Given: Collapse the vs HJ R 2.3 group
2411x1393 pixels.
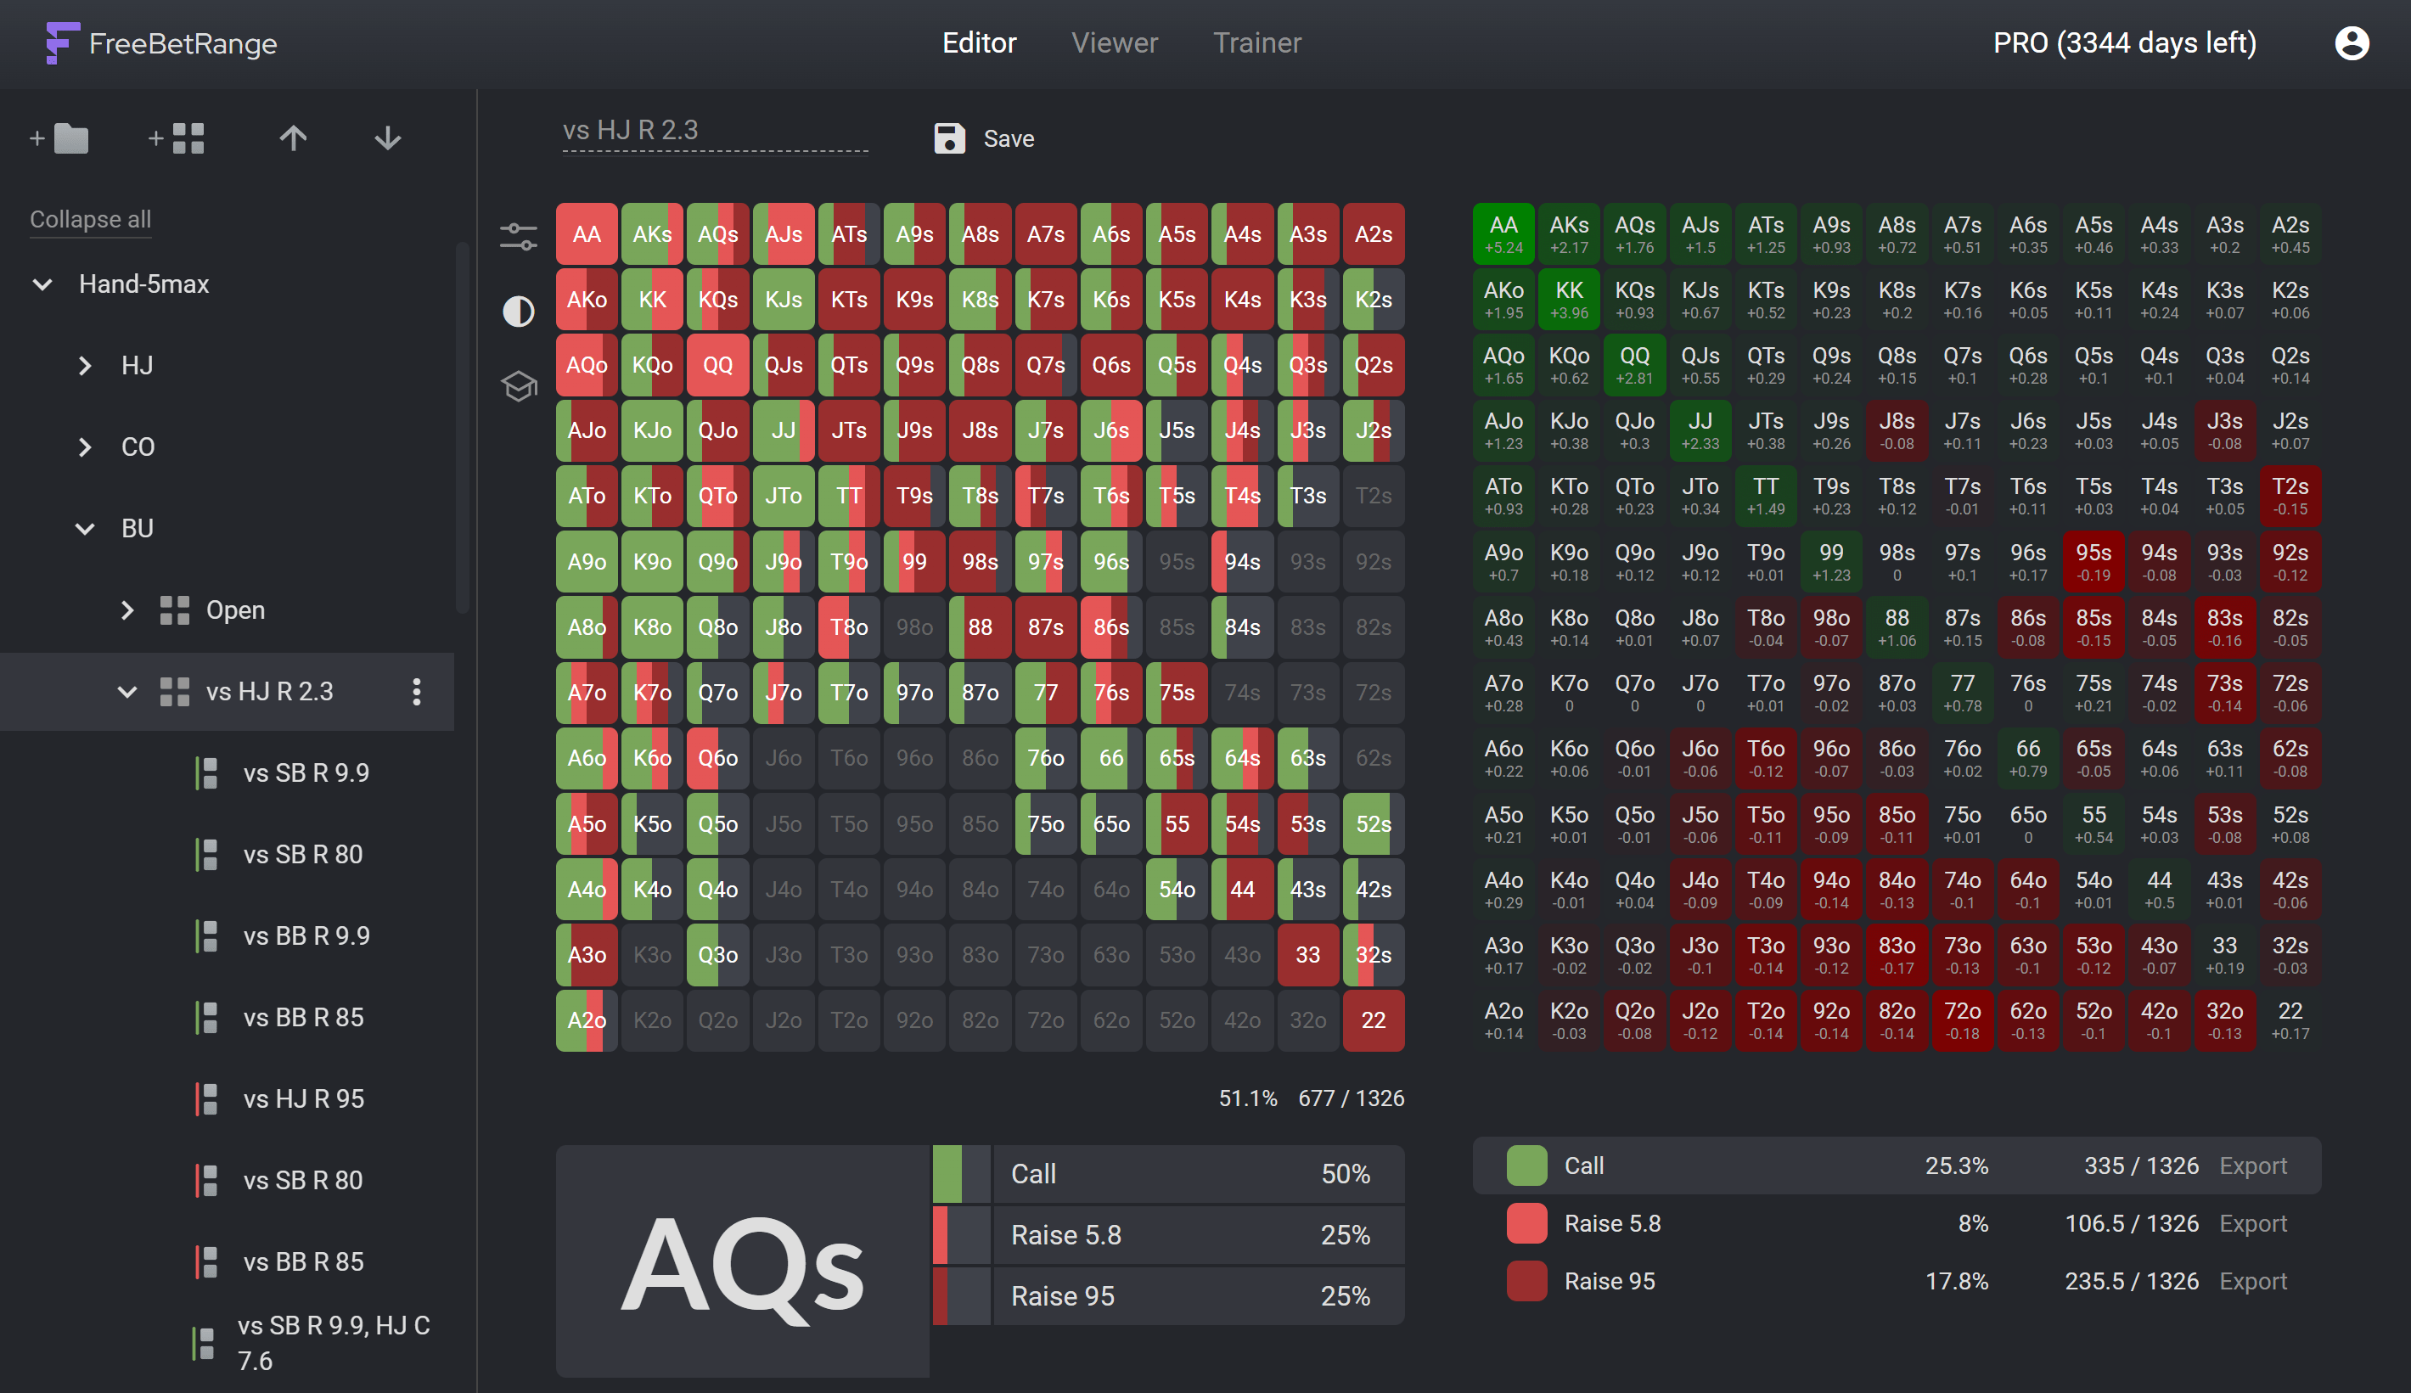Looking at the screenshot, I should (126, 692).
